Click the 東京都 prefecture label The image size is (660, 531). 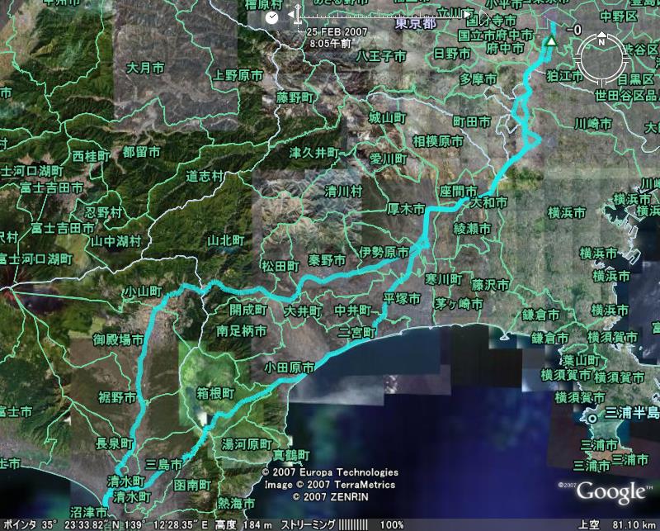tap(415, 23)
